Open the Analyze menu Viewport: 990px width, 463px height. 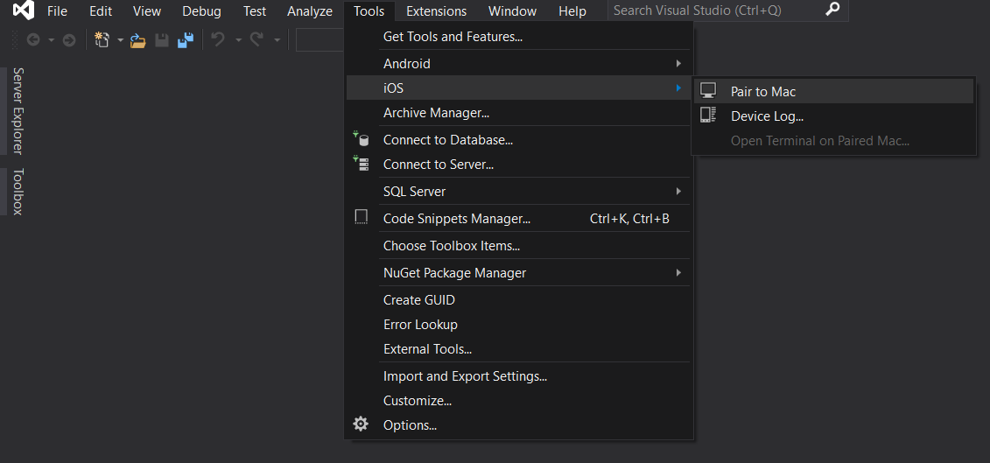coord(309,11)
